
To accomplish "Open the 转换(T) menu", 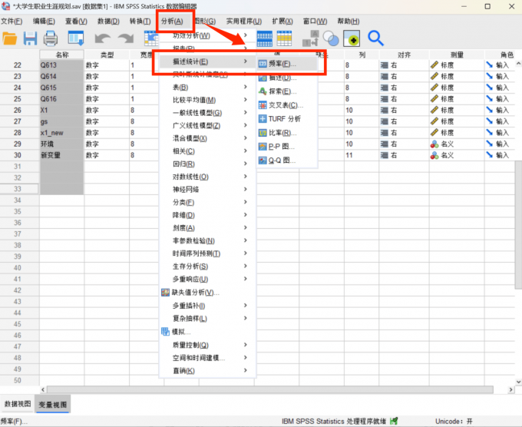I will point(140,22).
